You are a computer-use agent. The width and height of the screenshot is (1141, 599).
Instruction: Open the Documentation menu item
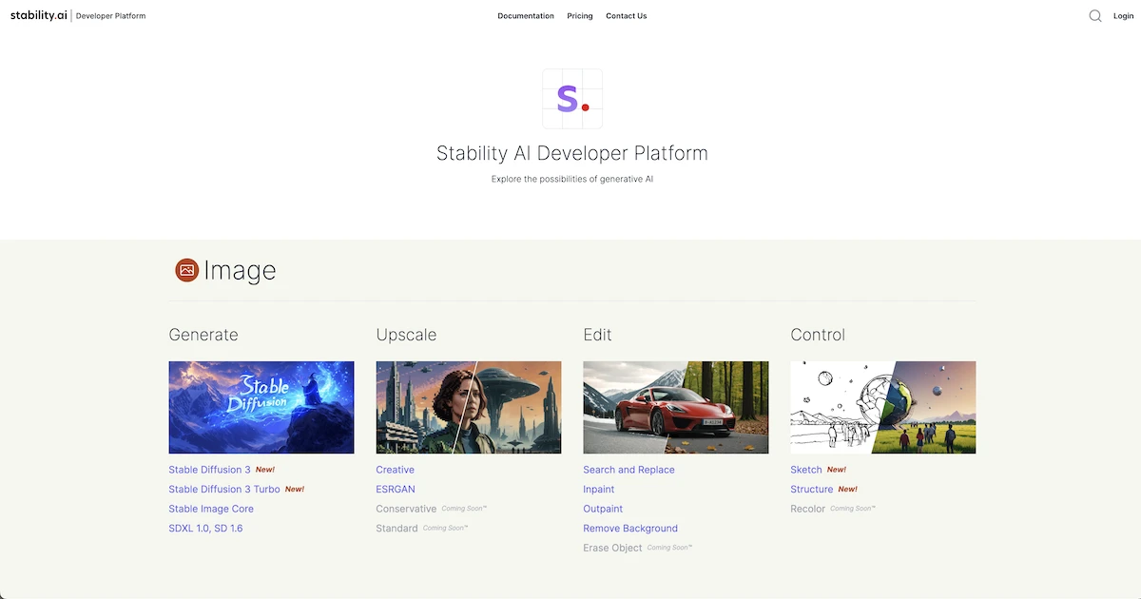pos(525,16)
